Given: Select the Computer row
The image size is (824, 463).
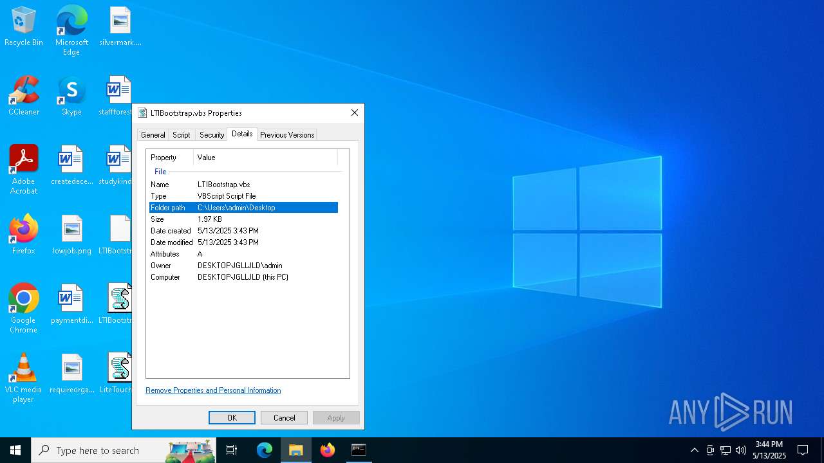Looking at the screenshot, I should [x=243, y=277].
